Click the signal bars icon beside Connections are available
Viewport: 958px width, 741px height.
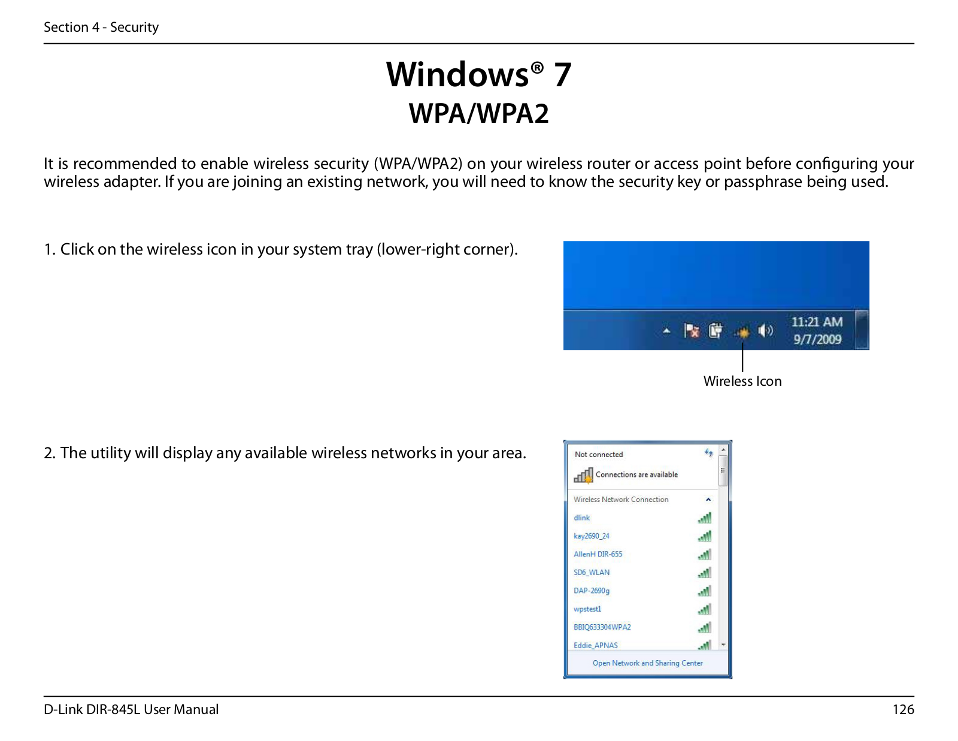[x=583, y=475]
